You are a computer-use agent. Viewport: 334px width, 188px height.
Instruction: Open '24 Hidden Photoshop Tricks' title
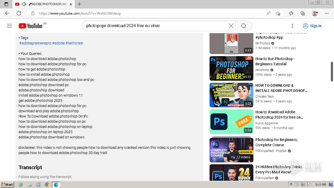[279, 169]
